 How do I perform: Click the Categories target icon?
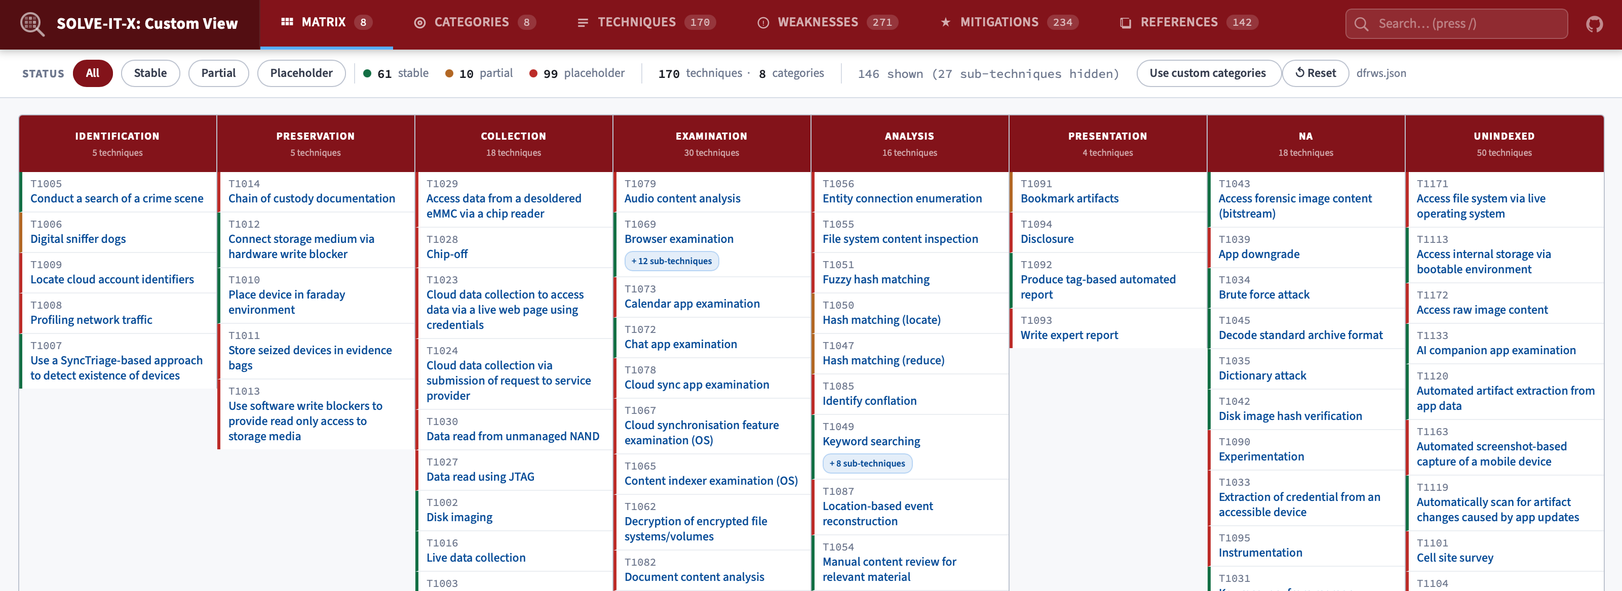[419, 23]
